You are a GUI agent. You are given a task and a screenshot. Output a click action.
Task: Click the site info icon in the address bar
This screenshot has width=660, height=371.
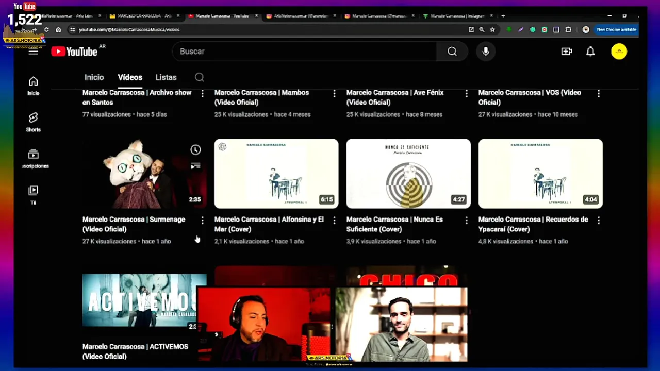click(72, 30)
